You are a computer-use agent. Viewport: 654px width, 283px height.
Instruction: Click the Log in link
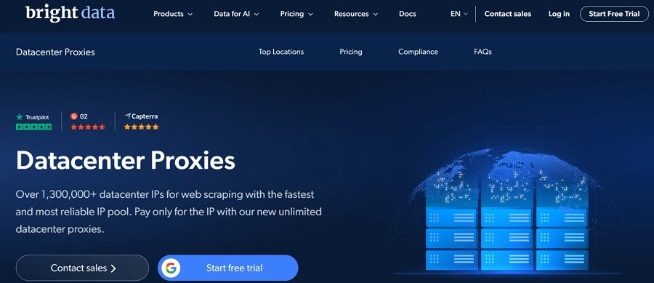(559, 14)
